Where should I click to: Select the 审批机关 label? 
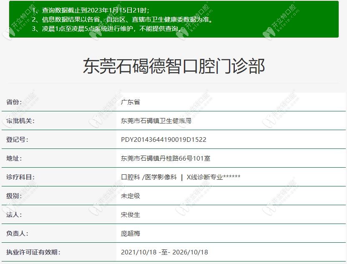pyautogui.click(x=20, y=121)
